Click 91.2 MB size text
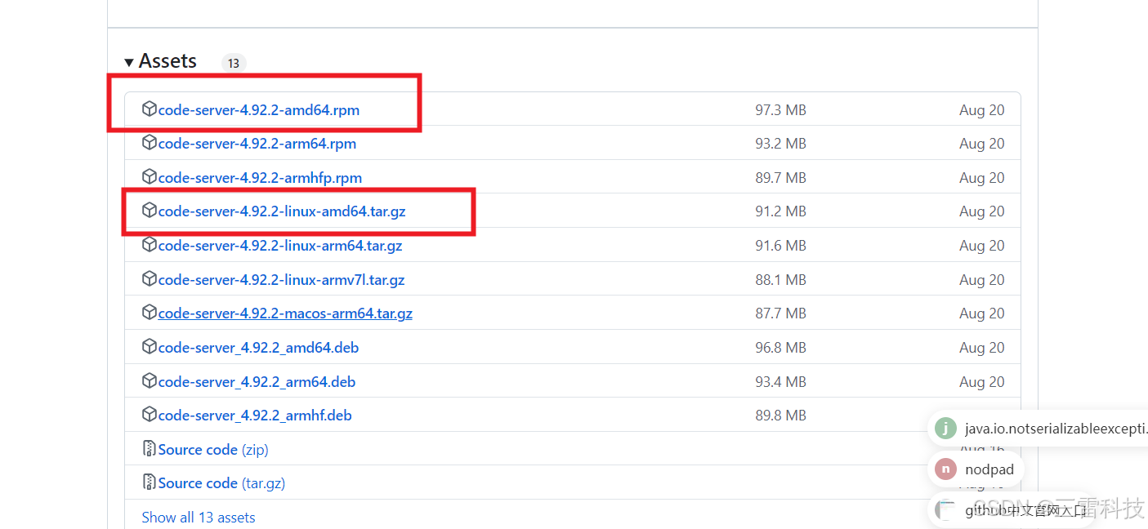This screenshot has width=1148, height=529. pyautogui.click(x=780, y=211)
